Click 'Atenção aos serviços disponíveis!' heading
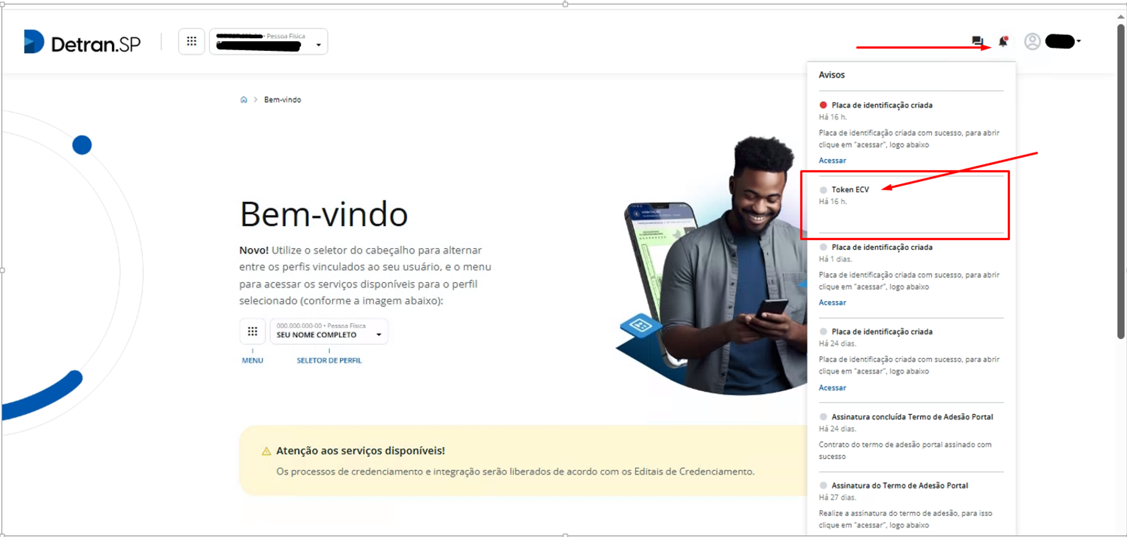This screenshot has height=537, width=1127. [360, 451]
